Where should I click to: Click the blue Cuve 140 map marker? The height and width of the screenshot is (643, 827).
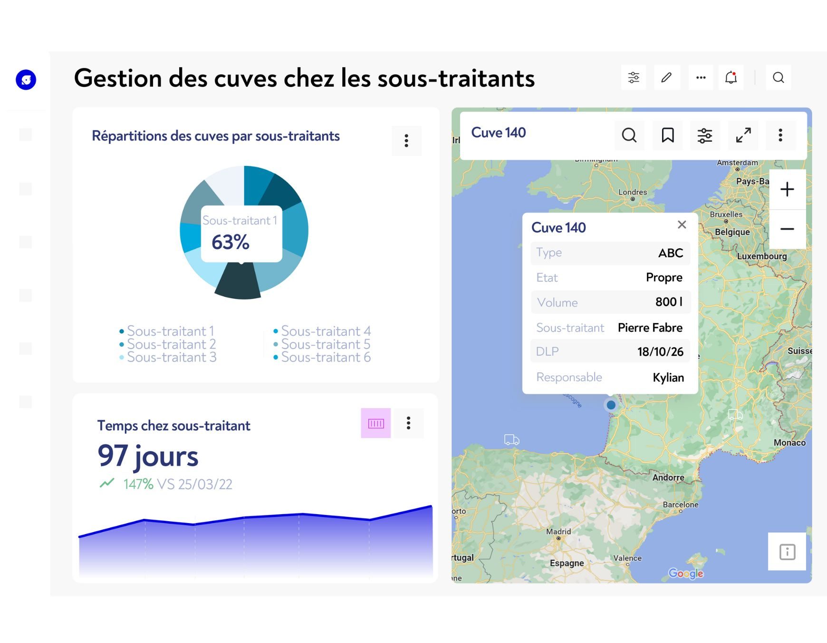[x=611, y=405]
